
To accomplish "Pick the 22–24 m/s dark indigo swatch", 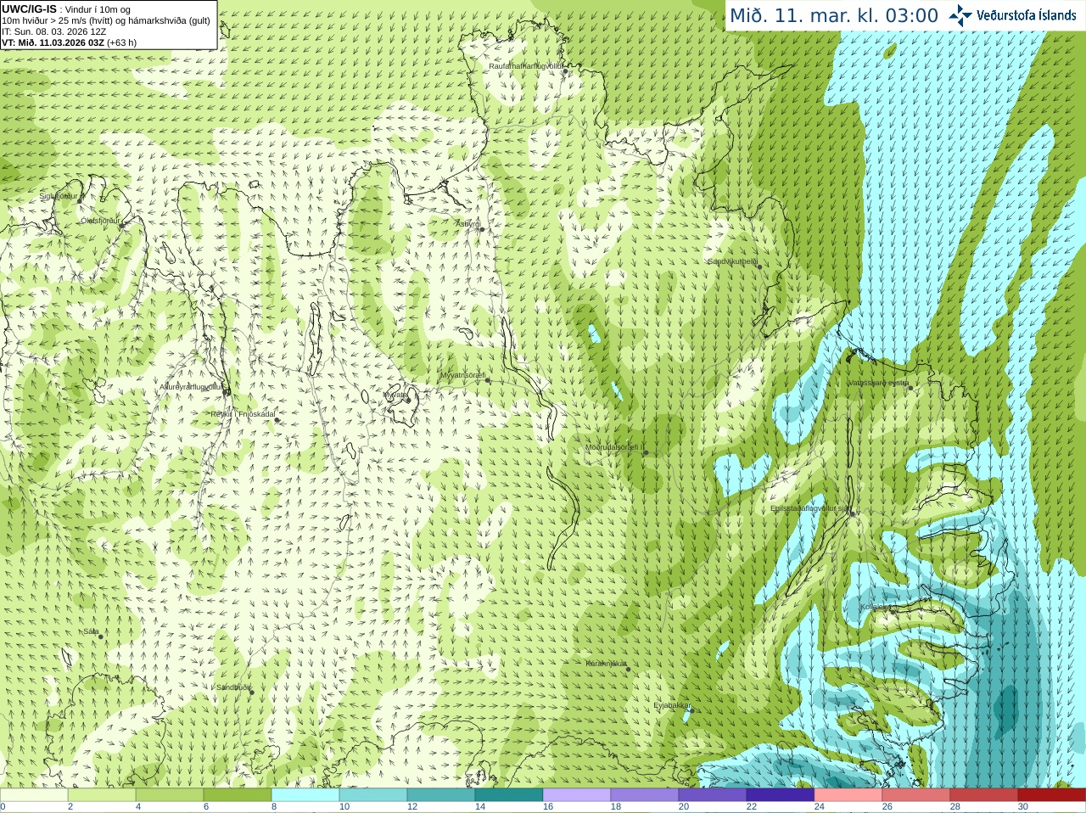I will [x=781, y=795].
